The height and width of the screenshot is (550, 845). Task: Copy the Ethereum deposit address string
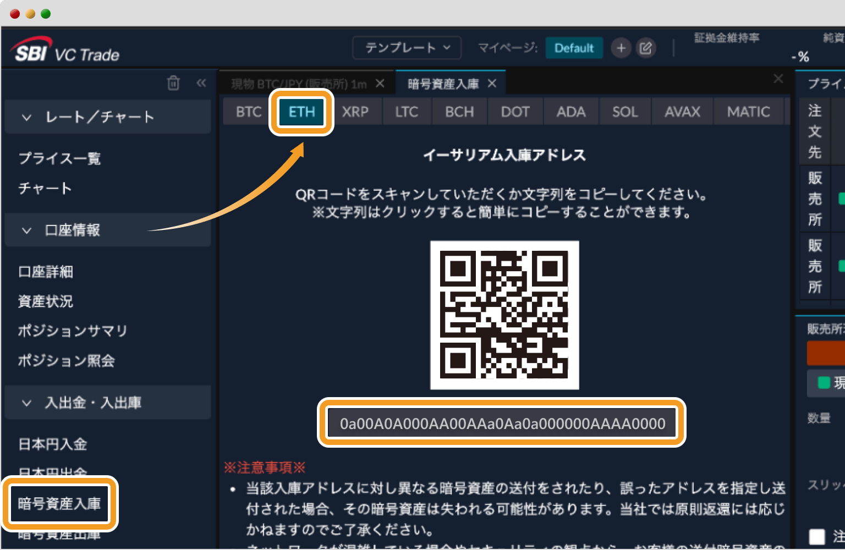tap(502, 423)
